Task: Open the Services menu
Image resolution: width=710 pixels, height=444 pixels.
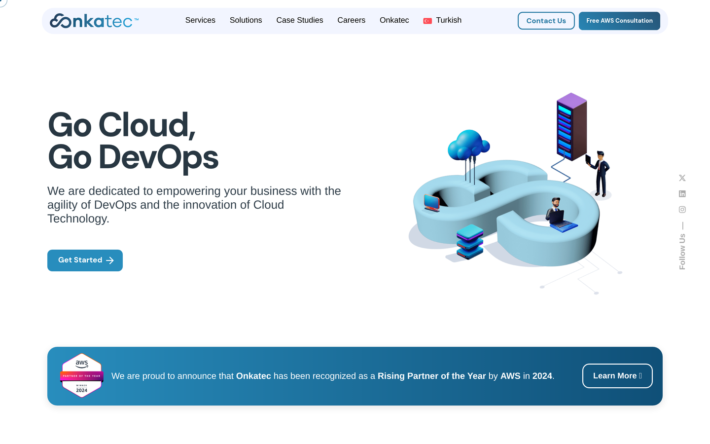Action: pos(200,20)
